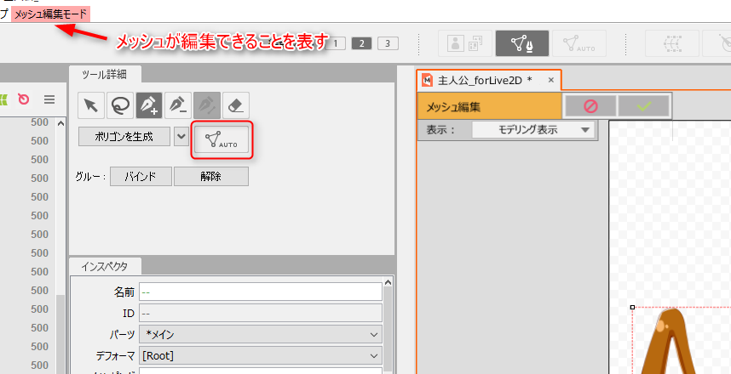
Task: Click the AUTO mesh generator icon in top toolbar
Action: 579,43
